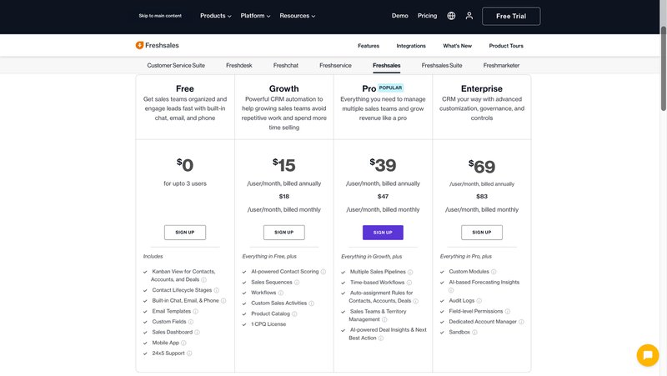
Task: Click the page vertical scrollbar thumb
Action: pos(663,68)
